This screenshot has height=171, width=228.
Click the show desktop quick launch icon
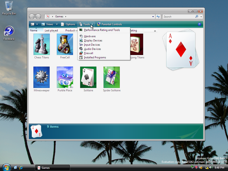[15, 168]
